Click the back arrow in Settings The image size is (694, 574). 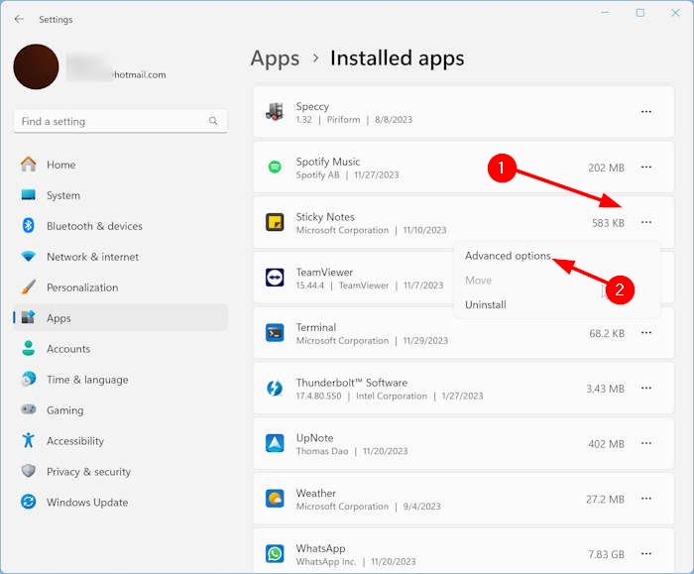click(x=19, y=19)
